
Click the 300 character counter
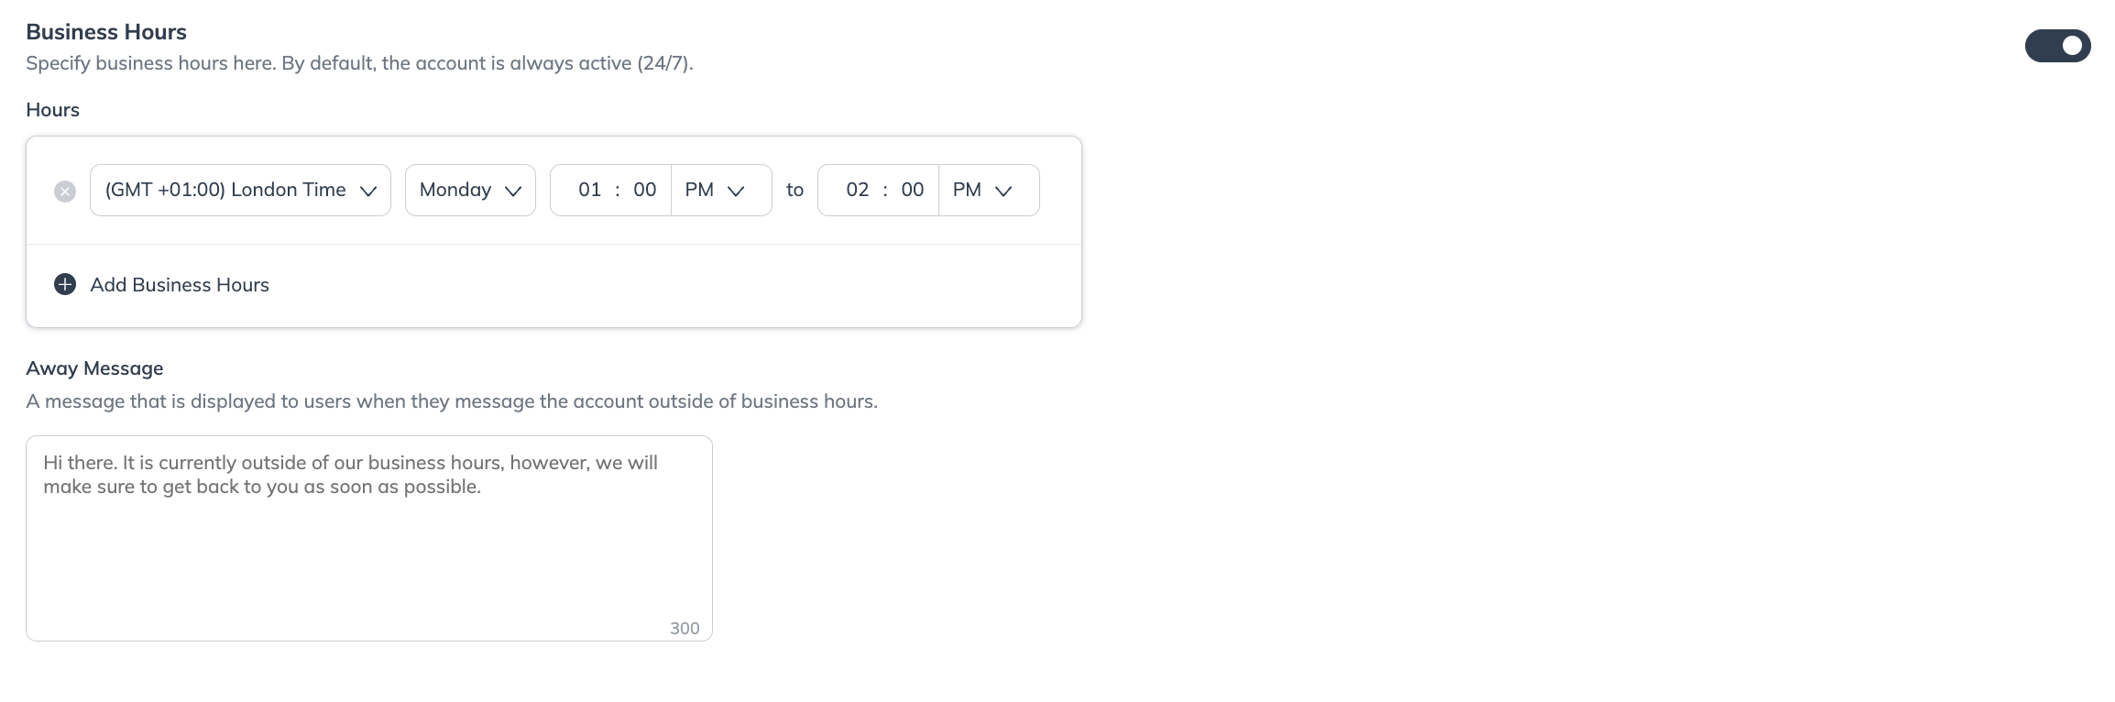click(x=685, y=628)
